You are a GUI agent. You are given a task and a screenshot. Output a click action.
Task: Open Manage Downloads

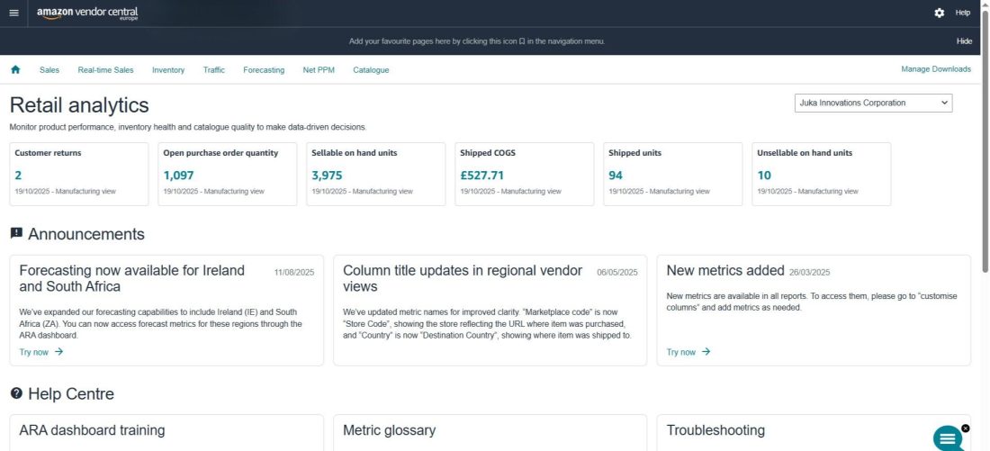point(936,69)
